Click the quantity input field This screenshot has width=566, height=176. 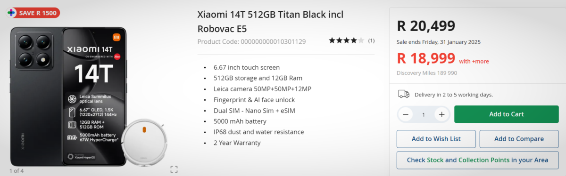[x=424, y=114]
